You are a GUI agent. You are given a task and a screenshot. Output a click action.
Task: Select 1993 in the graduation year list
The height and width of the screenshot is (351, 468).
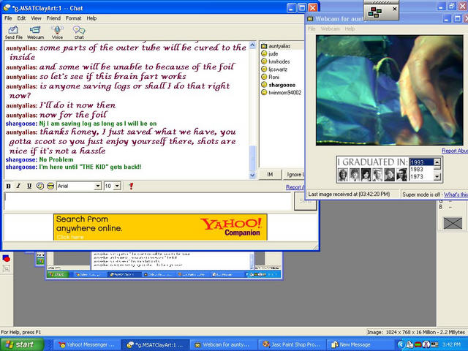coord(421,162)
